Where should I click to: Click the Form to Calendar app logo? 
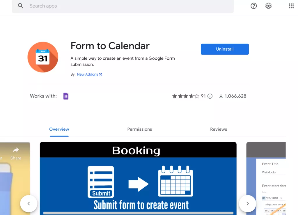point(42,57)
